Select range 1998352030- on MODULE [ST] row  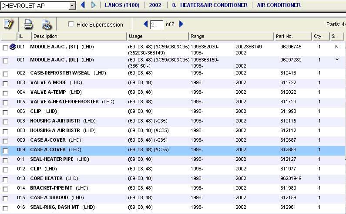click(x=205, y=47)
